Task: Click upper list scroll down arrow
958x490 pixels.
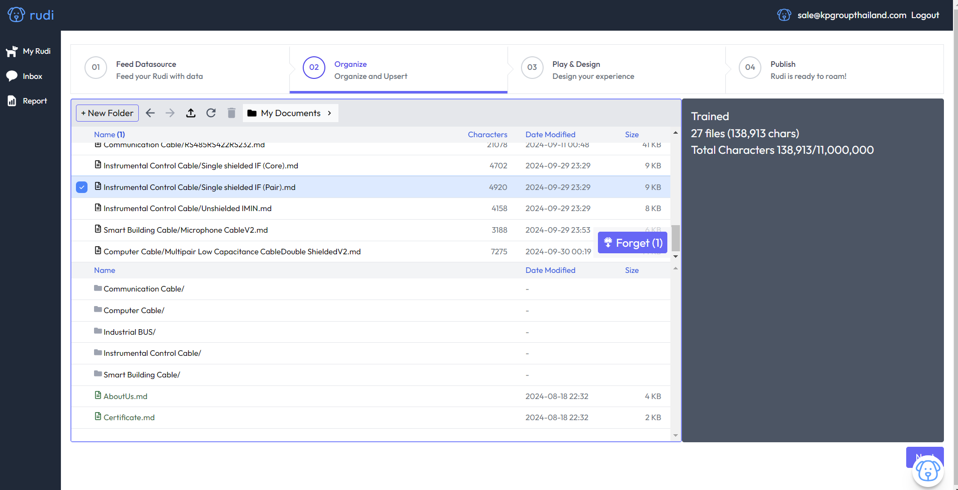Action: point(675,257)
